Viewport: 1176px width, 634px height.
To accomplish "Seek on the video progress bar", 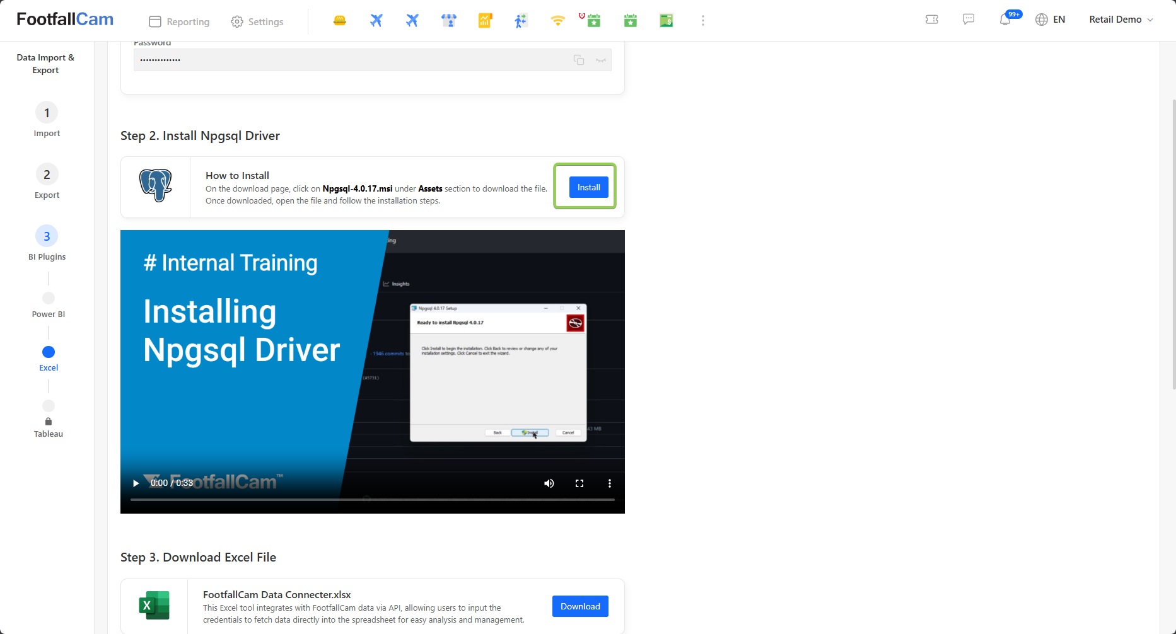I will click(x=373, y=500).
